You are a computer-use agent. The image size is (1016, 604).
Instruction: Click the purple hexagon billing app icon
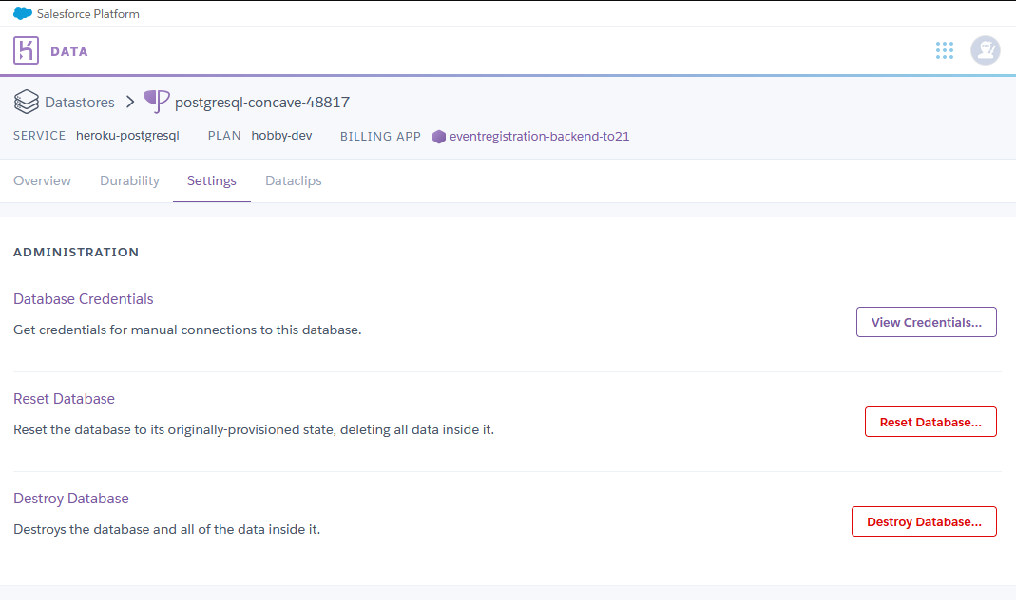pyautogui.click(x=438, y=137)
